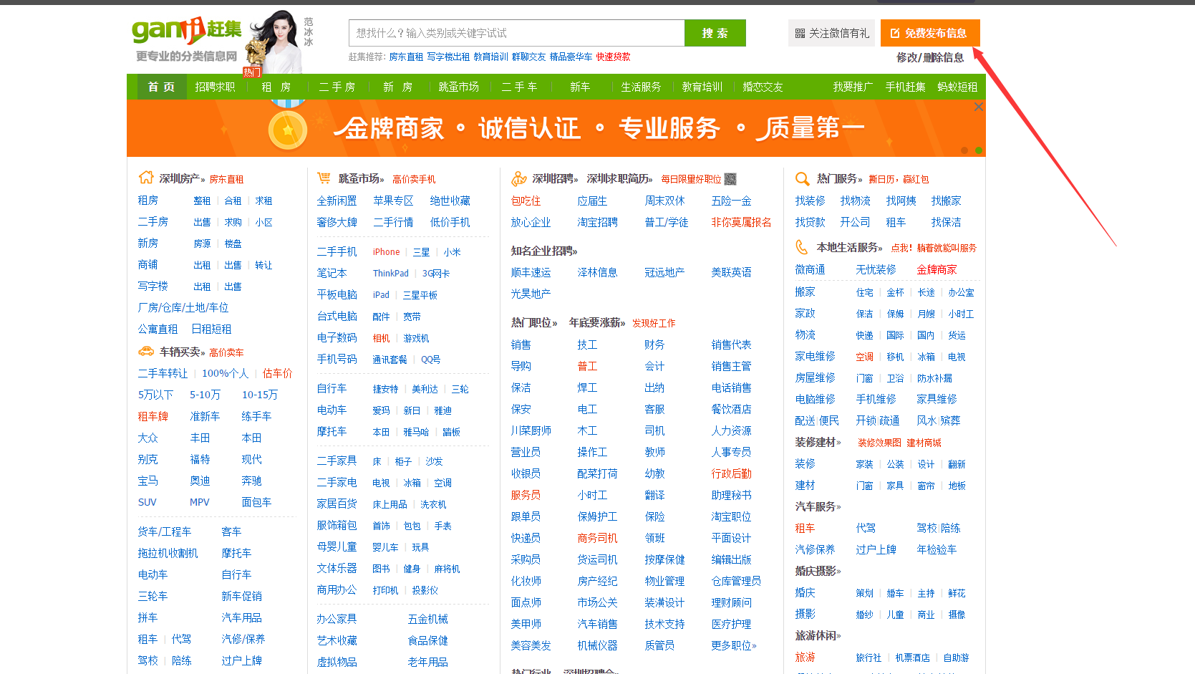The height and width of the screenshot is (674, 1195).
Task: Click the 婚庆 service link
Action: click(805, 593)
